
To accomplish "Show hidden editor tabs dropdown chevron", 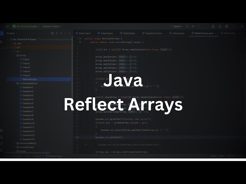I will coord(239,33).
